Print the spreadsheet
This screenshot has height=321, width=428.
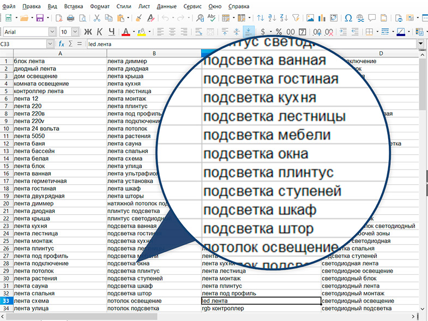pyautogui.click(x=70, y=19)
